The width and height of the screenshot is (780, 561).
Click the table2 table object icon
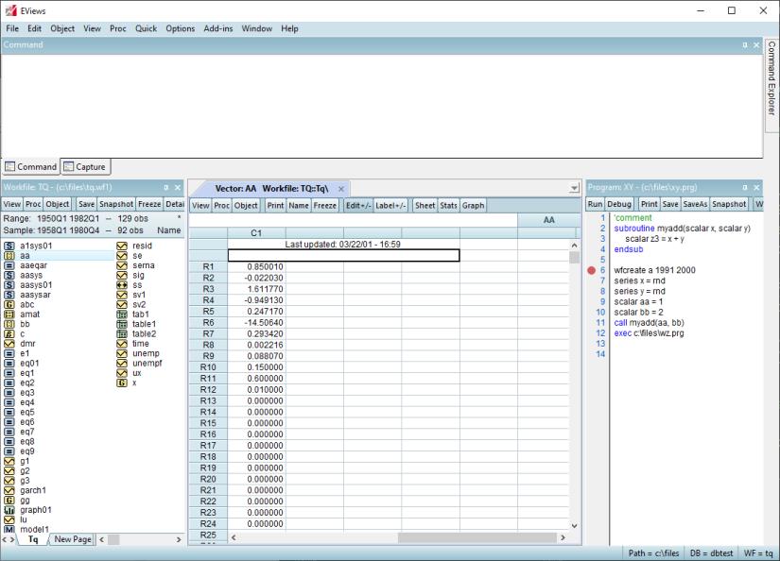tap(122, 334)
